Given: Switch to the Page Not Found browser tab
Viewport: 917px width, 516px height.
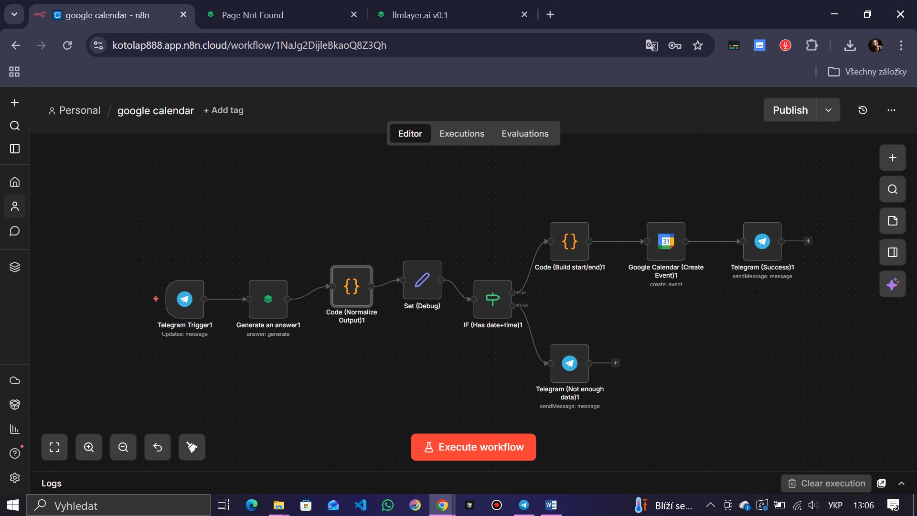Looking at the screenshot, I should tap(281, 15).
